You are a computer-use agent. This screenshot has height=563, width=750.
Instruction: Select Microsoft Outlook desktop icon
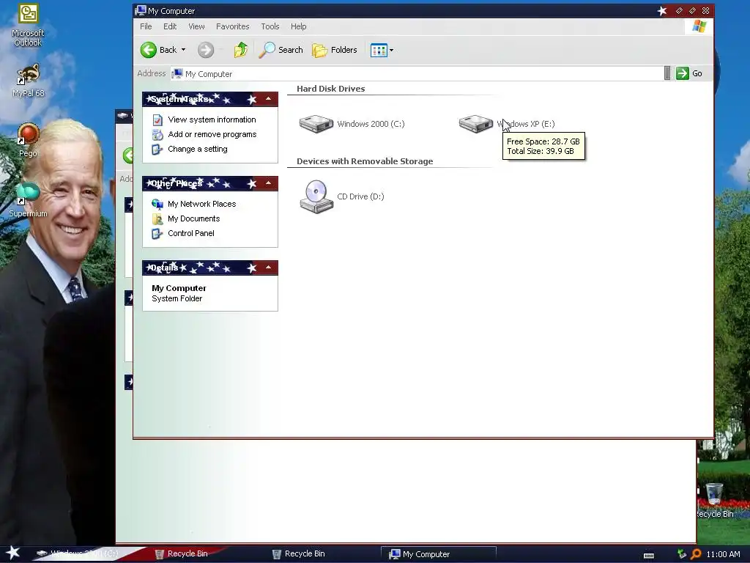tap(28, 26)
